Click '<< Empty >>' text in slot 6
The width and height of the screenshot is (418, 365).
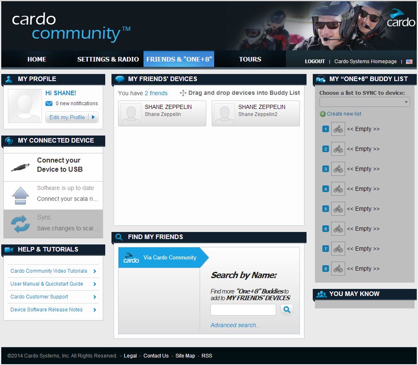point(363,229)
